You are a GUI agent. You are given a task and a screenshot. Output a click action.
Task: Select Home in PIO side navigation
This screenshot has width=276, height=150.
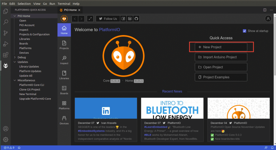click(64, 30)
